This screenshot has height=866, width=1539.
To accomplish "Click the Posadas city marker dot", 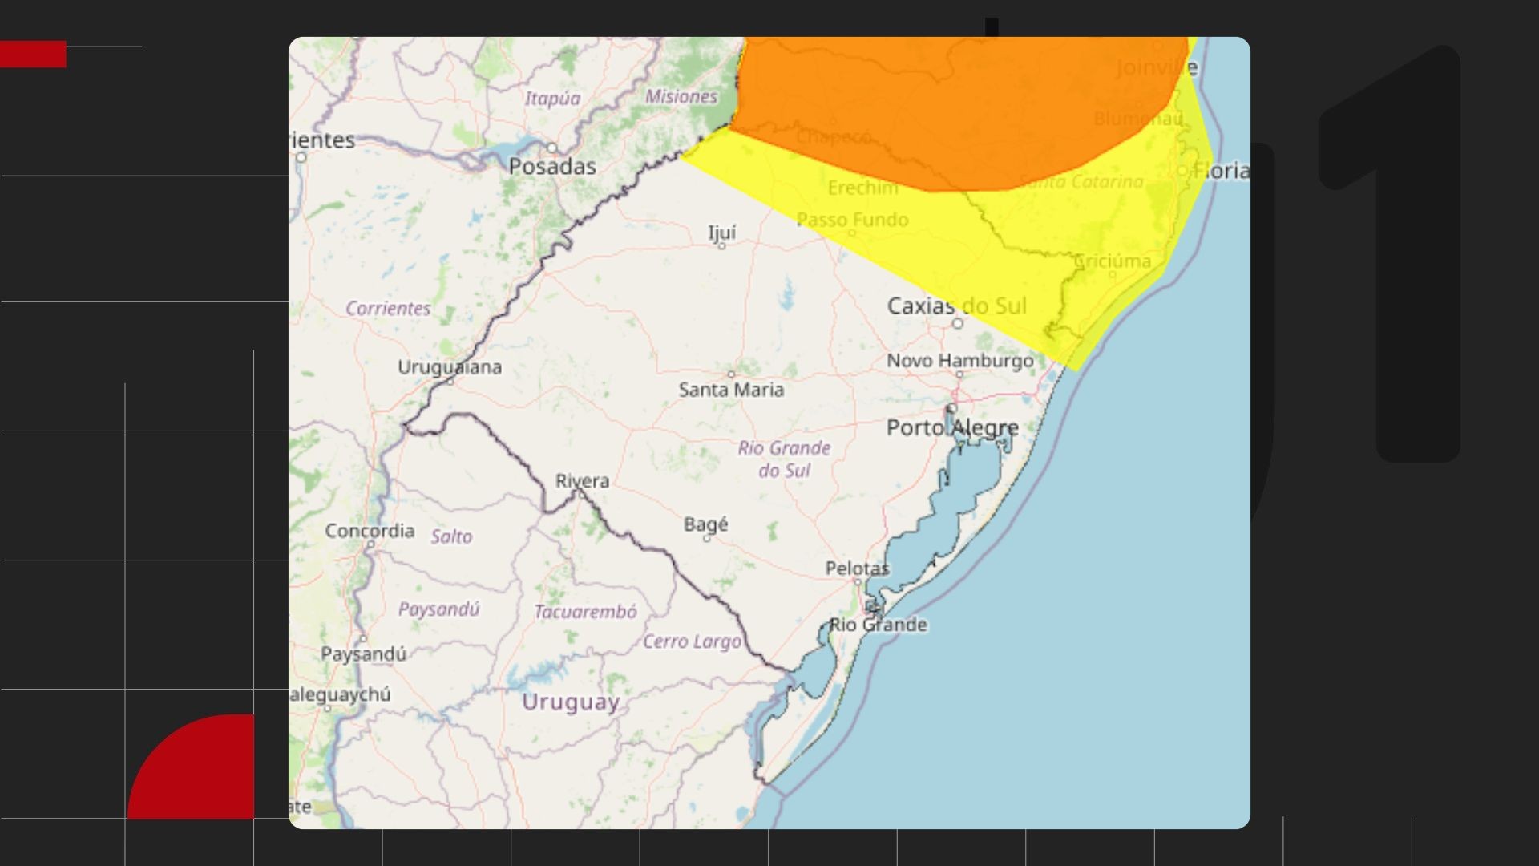I will coord(551,148).
